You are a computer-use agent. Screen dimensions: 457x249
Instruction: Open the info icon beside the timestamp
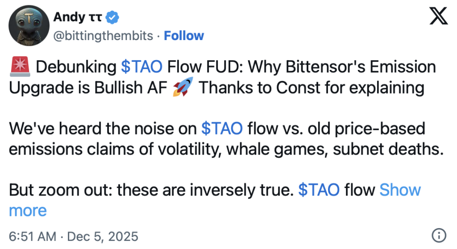439,235
